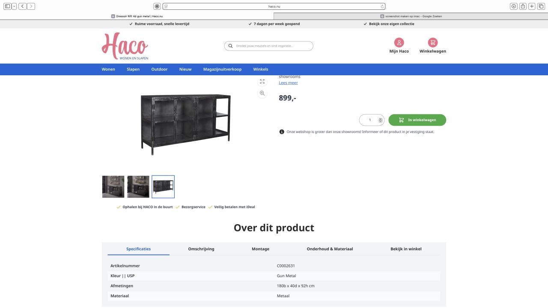Image resolution: width=548 pixels, height=308 pixels.
Task: Click the Bezorgservice label
Action: [x=194, y=207]
